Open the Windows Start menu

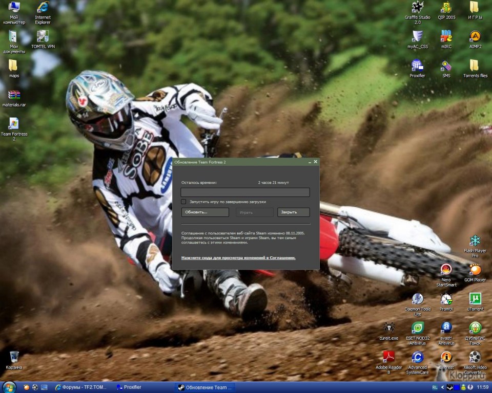(9, 387)
